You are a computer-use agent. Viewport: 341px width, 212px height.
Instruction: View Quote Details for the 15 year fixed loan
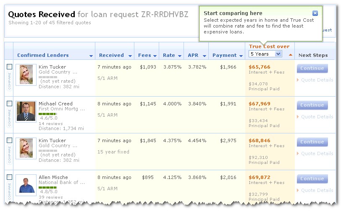(317, 153)
